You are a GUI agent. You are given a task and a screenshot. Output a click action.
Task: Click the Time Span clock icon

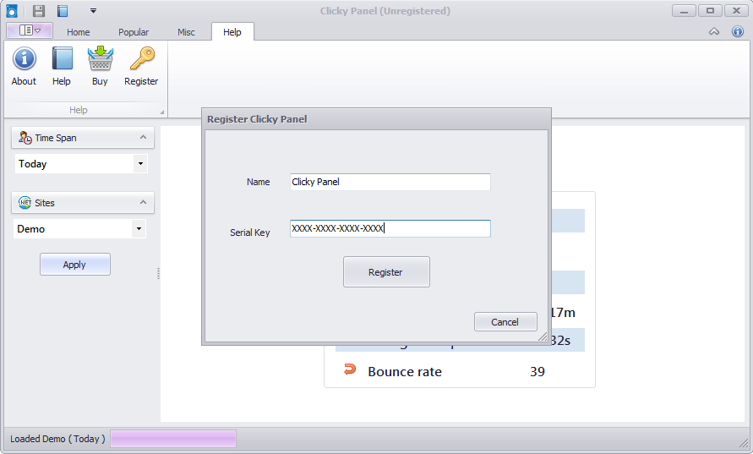(25, 138)
